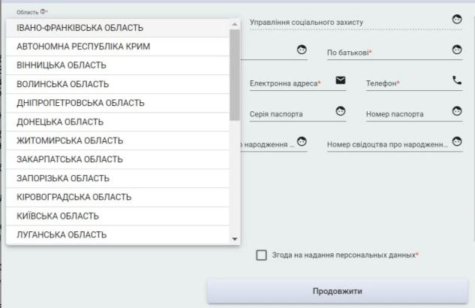Viewport: 475px width, 308px height.
Task: Click face icon next to По батькові
Action: (x=457, y=50)
